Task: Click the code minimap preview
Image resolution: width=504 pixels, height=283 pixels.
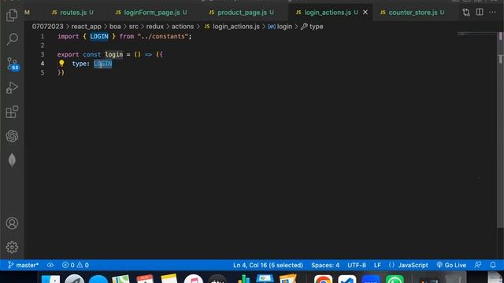Action: 476,33
